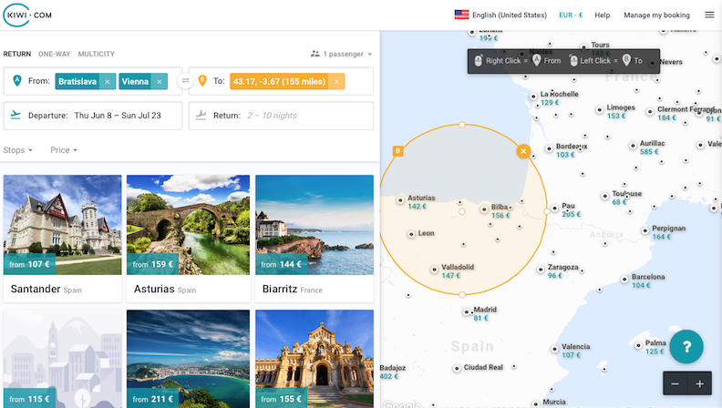Click the Help link in header

602,15
